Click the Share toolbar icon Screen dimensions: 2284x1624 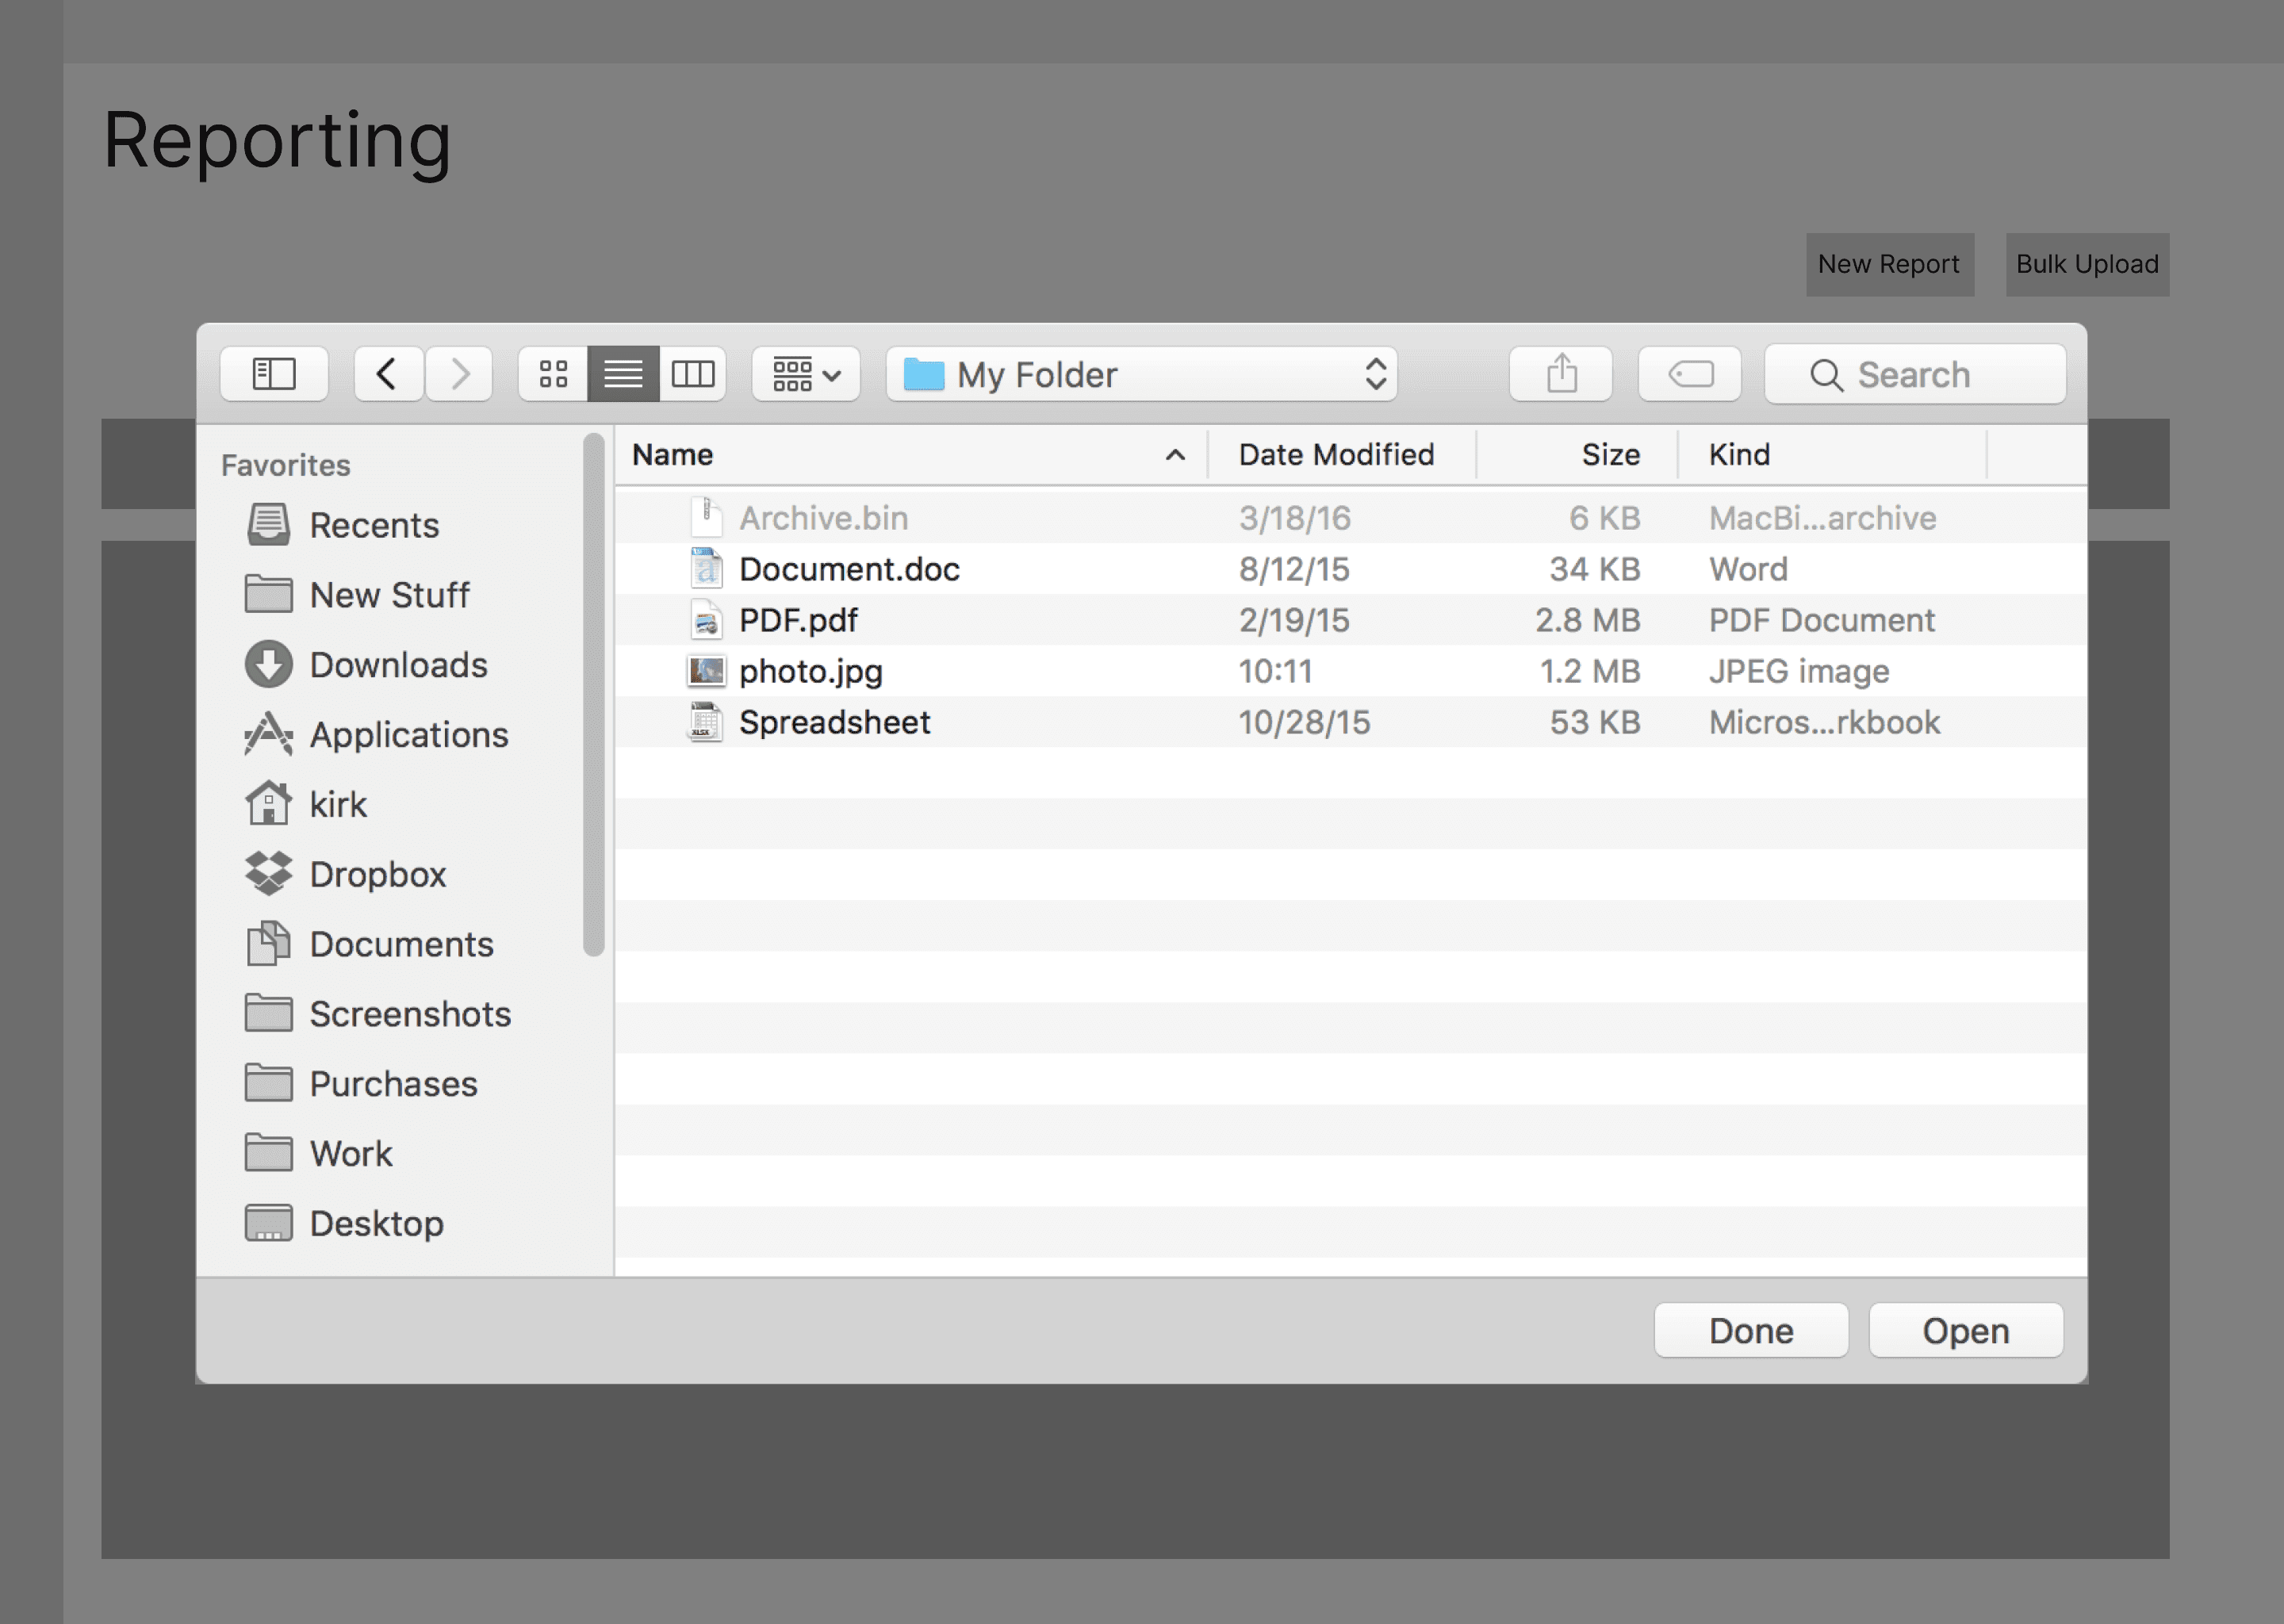(x=1560, y=374)
